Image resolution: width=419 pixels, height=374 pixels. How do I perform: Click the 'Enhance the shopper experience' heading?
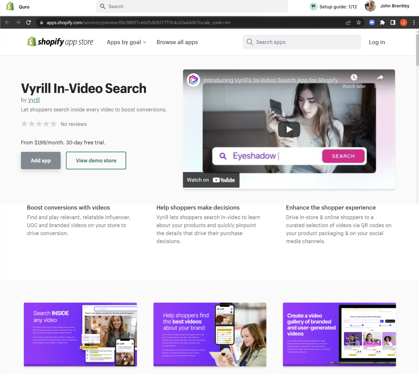(x=331, y=208)
